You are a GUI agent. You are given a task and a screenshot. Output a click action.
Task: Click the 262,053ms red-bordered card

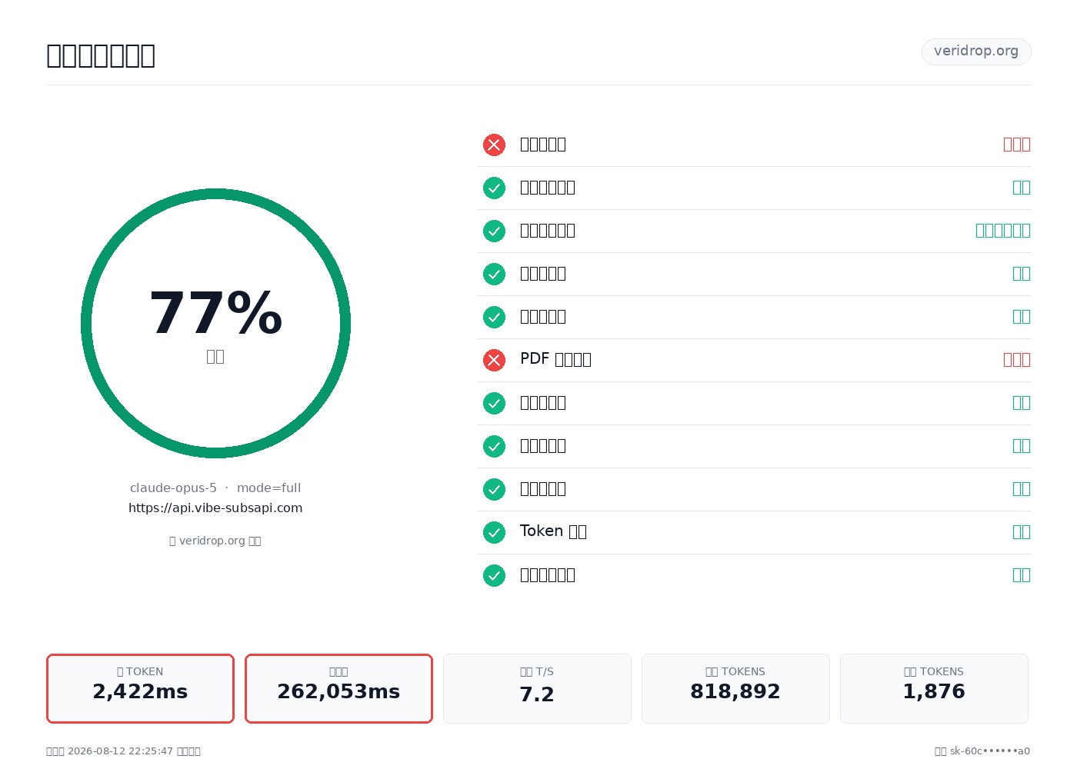pos(338,688)
